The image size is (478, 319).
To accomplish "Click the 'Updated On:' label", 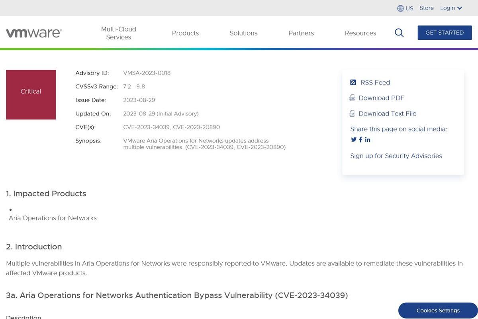I will [93, 114].
